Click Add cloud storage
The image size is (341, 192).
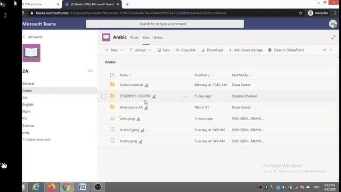(246, 50)
